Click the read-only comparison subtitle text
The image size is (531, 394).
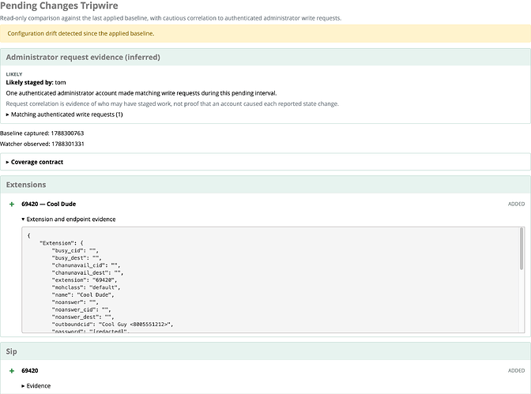point(171,18)
